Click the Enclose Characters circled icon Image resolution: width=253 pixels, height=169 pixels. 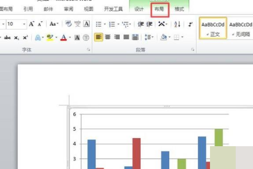pos(86,38)
